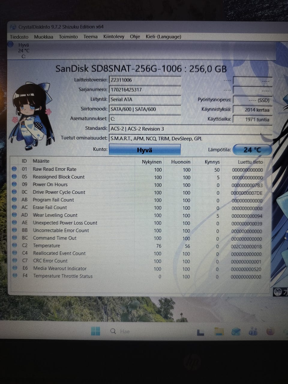This screenshot has height=384, width=288.
Task: Select the Power On Hours attribute name
Action: point(50,184)
